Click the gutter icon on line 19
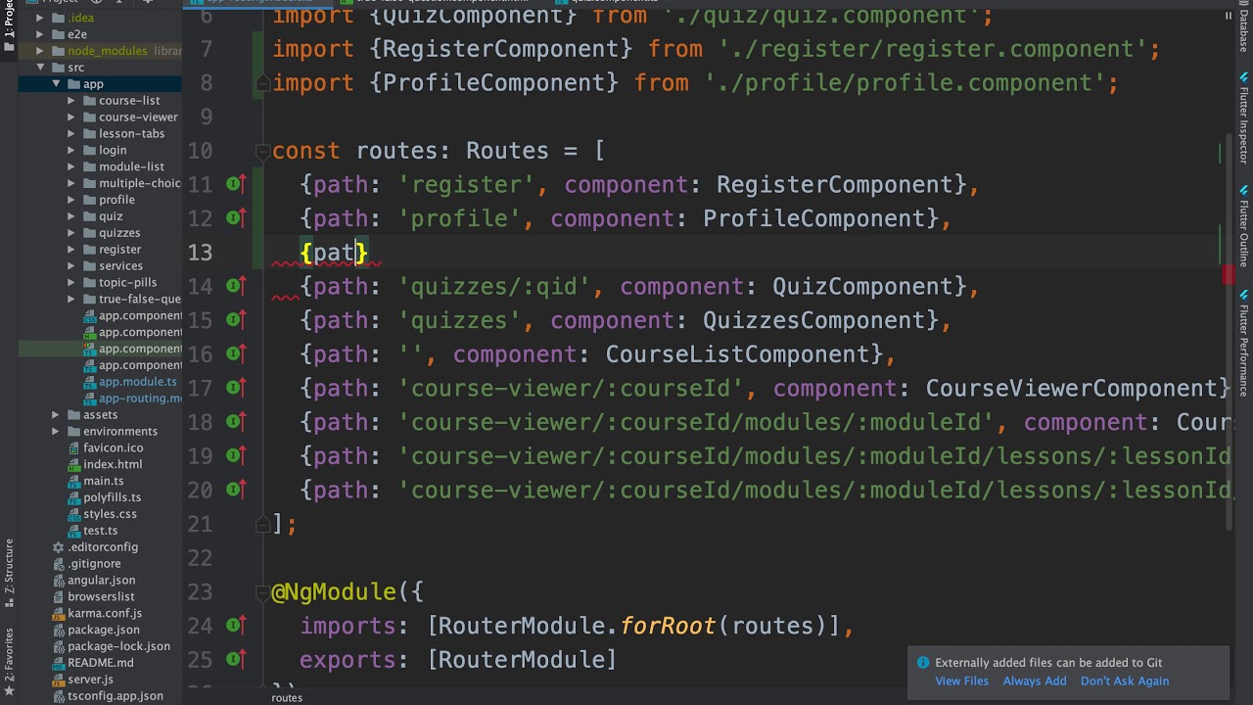Image resolution: width=1253 pixels, height=705 pixels. 236,455
